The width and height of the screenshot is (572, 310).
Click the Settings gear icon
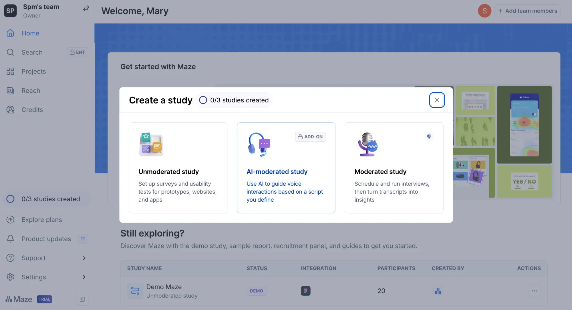tap(10, 277)
